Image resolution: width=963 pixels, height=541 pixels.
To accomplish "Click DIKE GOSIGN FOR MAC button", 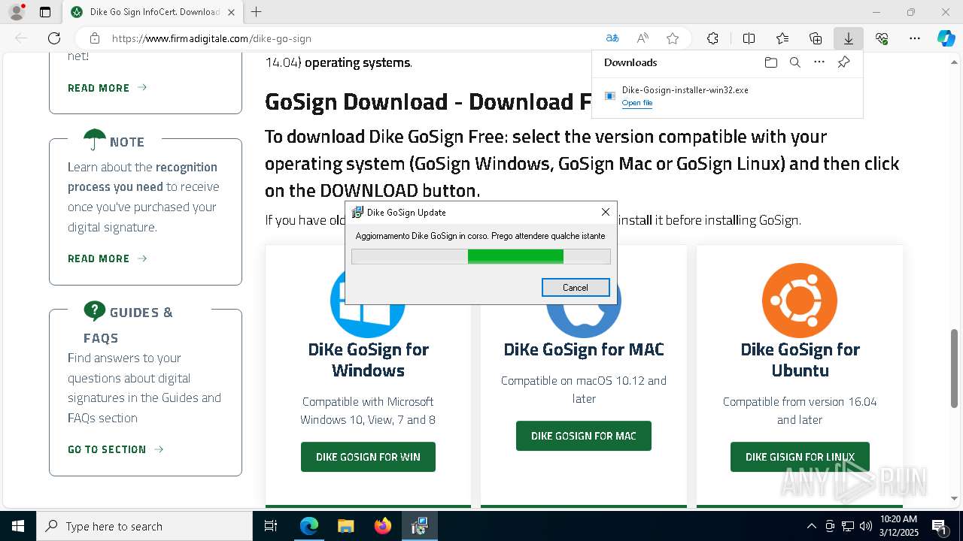I will coord(584,436).
